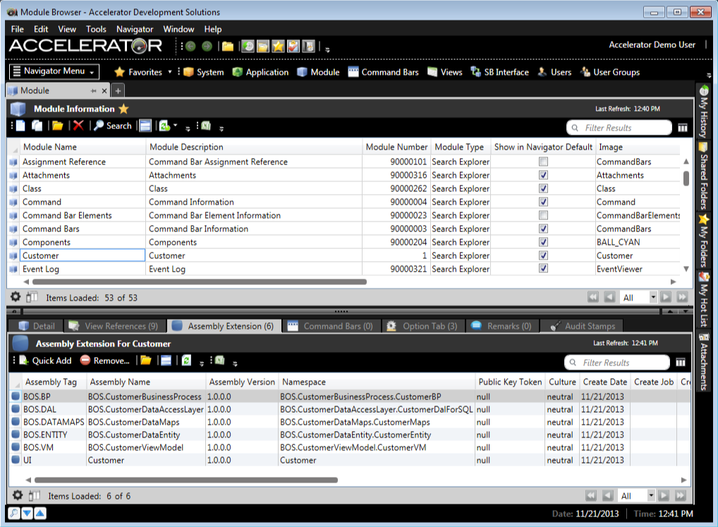
Task: Click the Module grid horizontal scrollbar
Action: tap(199, 281)
